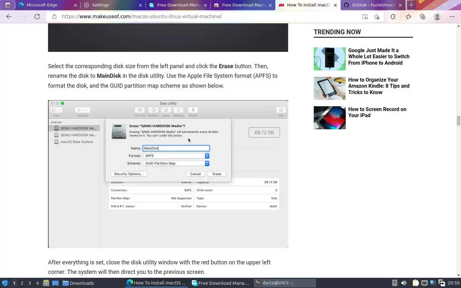Open How to Screen Record on iPad link
461x288 pixels.
pos(377,112)
